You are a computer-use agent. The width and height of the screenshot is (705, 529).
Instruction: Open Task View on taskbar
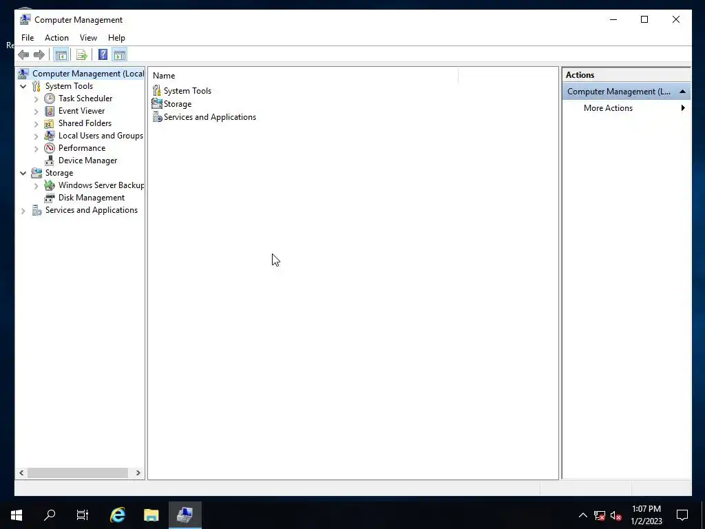[83, 515]
